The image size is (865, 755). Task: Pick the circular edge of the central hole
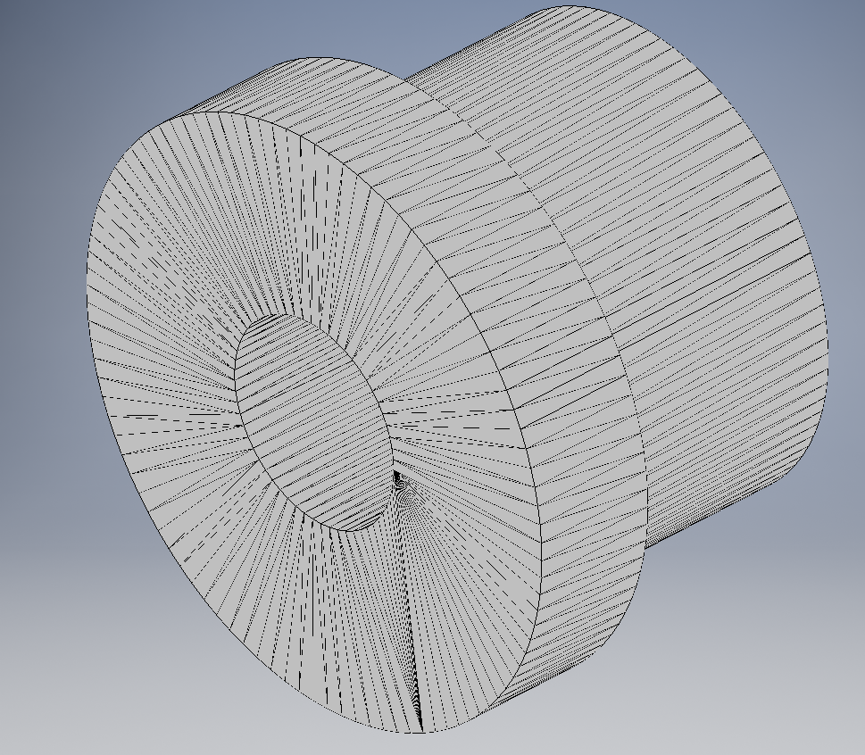pos(239,393)
